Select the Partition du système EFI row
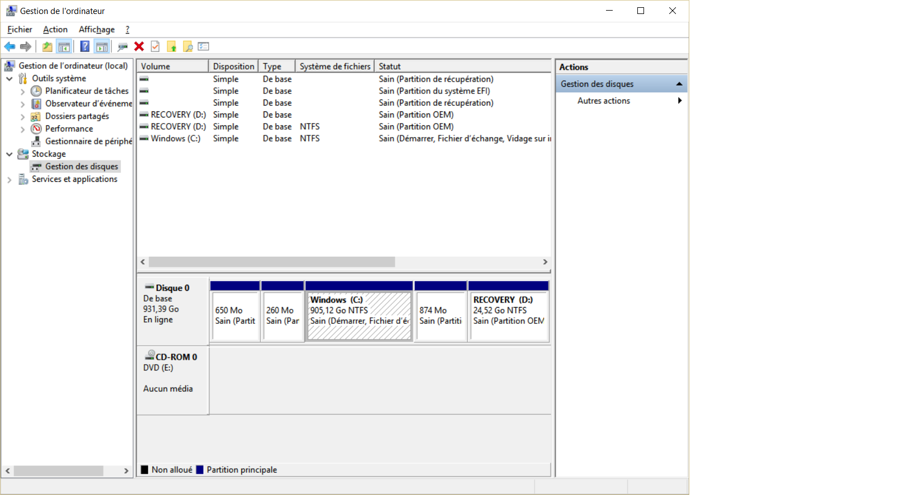This screenshot has height=495, width=902. pos(344,91)
